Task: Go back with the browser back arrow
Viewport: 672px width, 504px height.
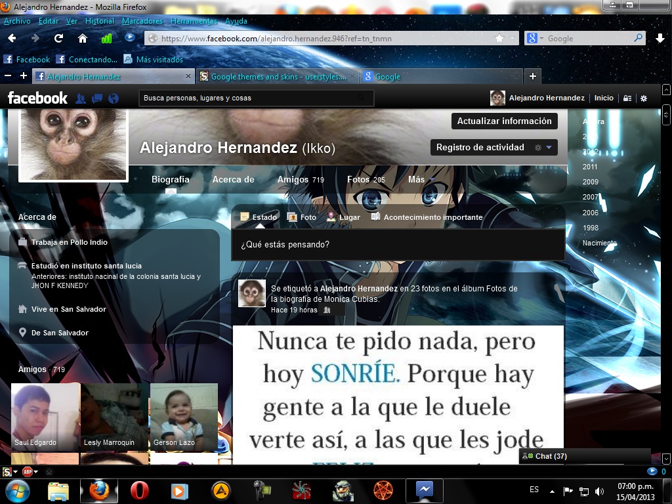Action: click(12, 39)
